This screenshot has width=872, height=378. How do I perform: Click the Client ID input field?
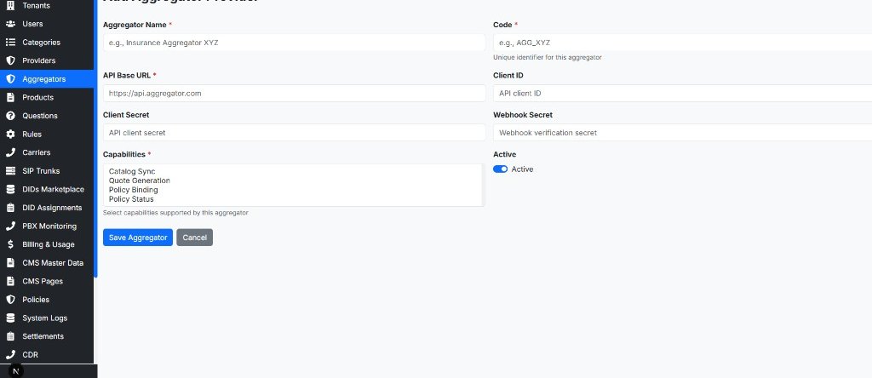click(682, 94)
